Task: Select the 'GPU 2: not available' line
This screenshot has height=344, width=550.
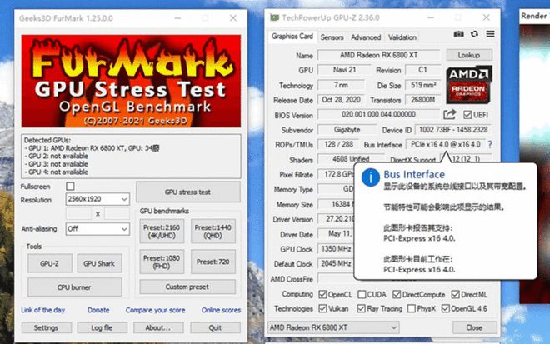Action: tap(56, 156)
